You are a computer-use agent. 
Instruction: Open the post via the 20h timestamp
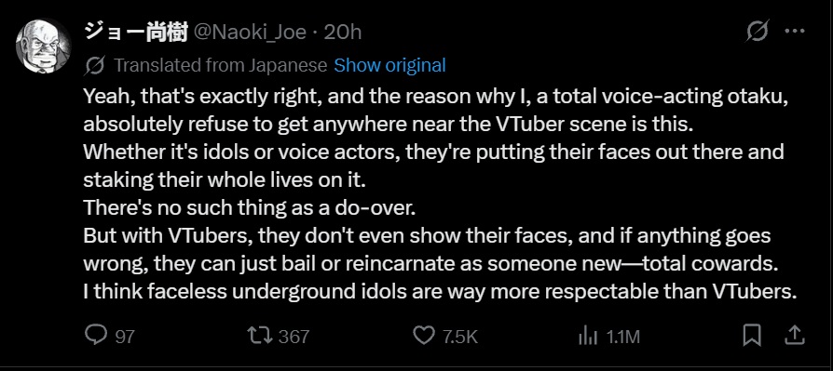click(x=343, y=33)
